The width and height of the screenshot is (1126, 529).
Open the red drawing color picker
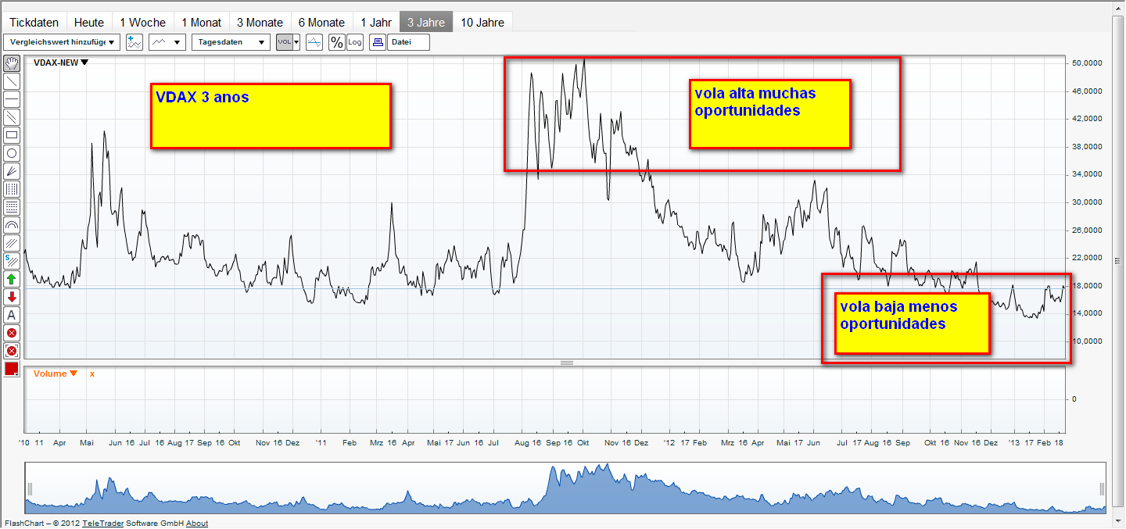12,370
